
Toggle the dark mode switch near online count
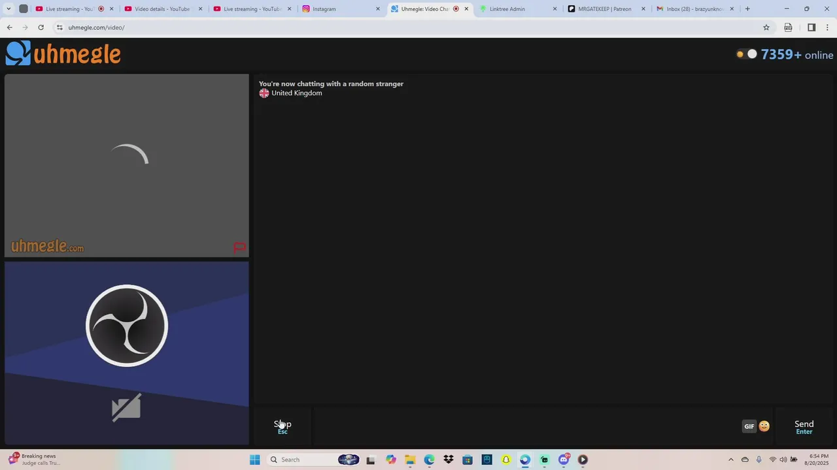746,54
